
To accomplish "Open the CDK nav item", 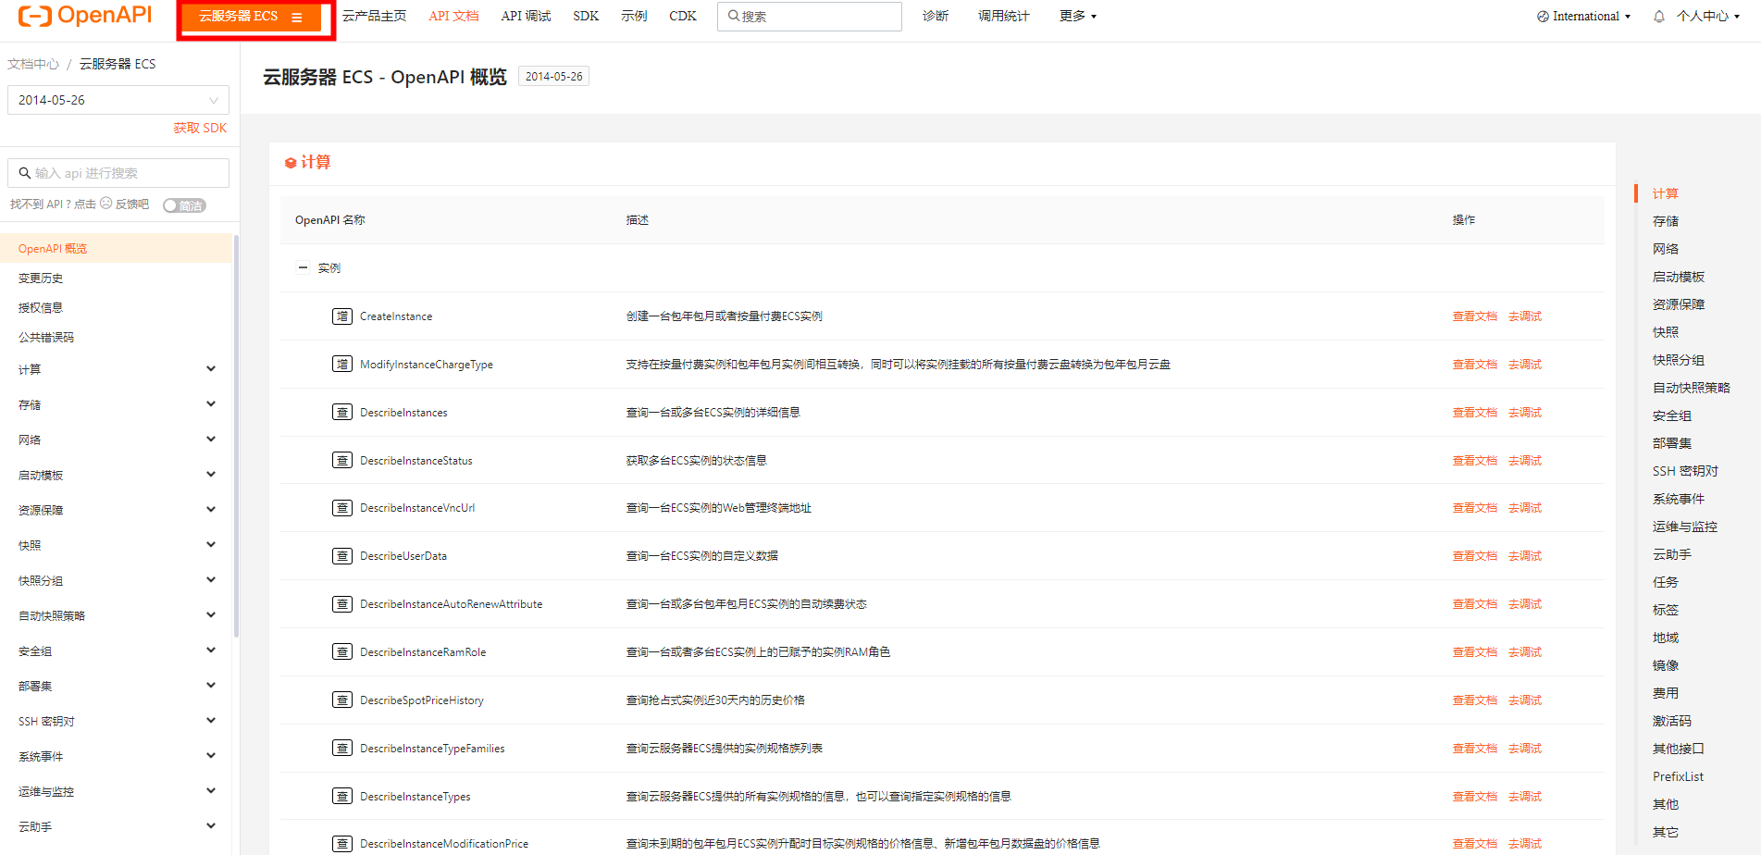I will pos(683,17).
